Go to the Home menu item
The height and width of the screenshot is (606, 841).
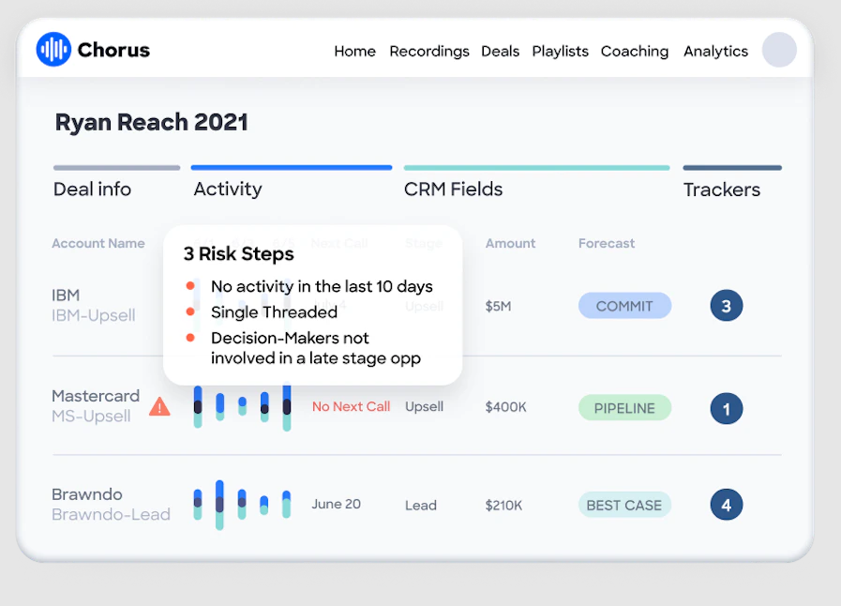click(x=354, y=51)
